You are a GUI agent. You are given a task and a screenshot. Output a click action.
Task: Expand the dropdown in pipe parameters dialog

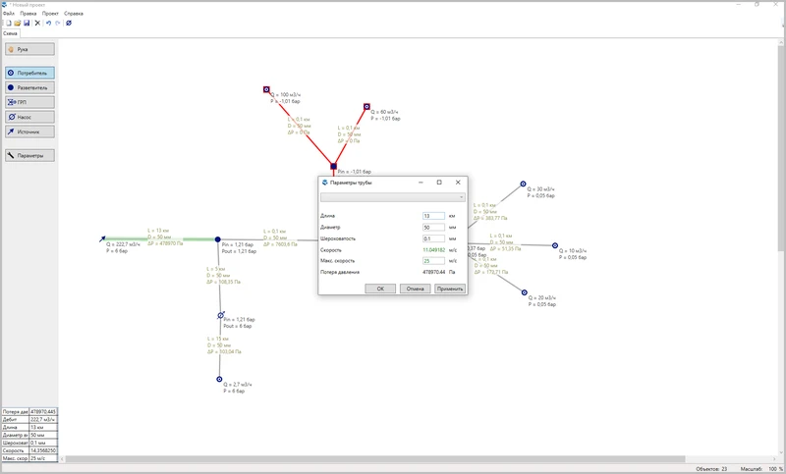tap(461, 196)
